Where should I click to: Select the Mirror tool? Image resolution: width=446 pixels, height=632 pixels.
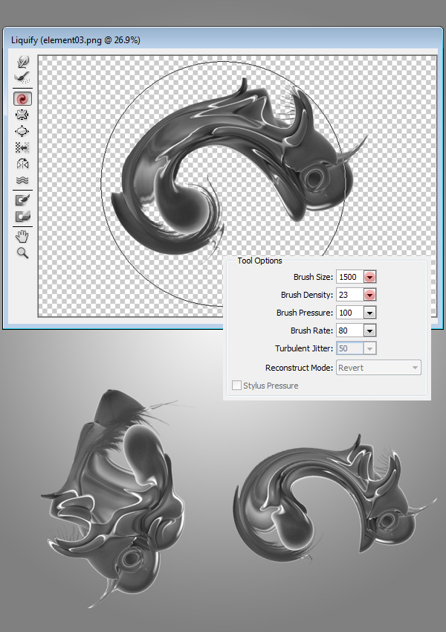[x=22, y=164]
